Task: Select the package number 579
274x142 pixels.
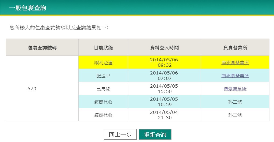Action: [x=32, y=89]
